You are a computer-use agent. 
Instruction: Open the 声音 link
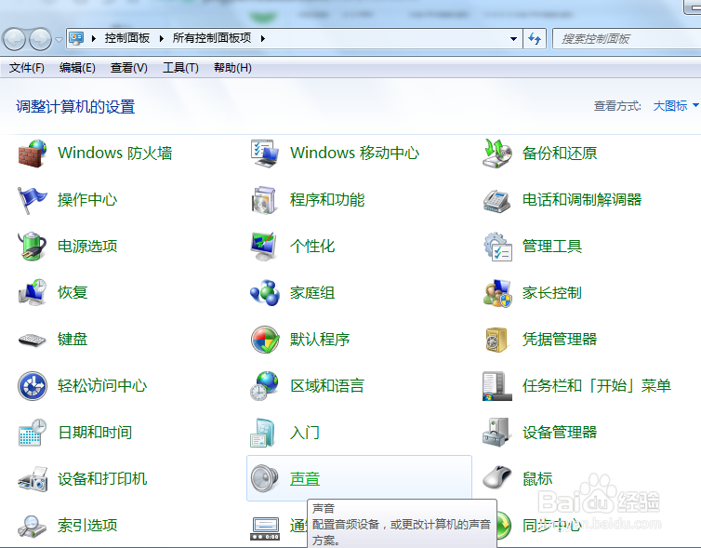point(305,479)
